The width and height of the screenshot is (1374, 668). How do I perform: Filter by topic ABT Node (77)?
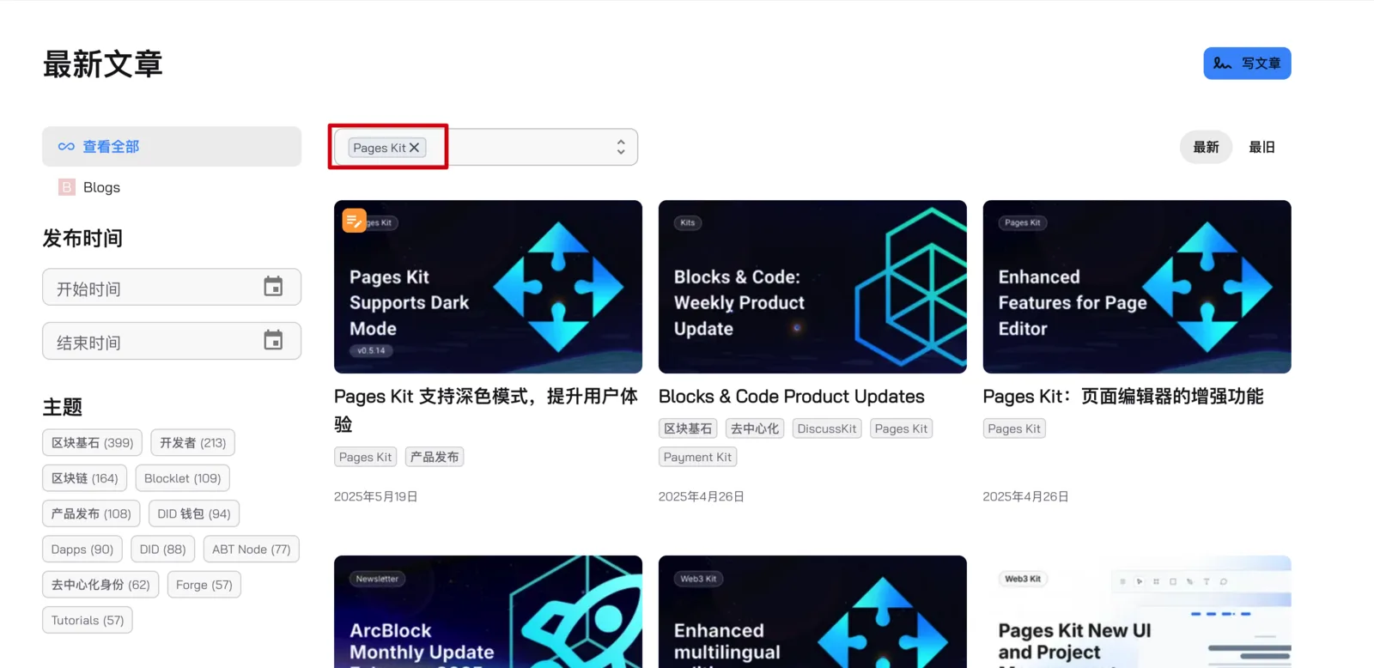[x=252, y=550]
